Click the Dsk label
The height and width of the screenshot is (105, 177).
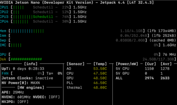coord(3,59)
